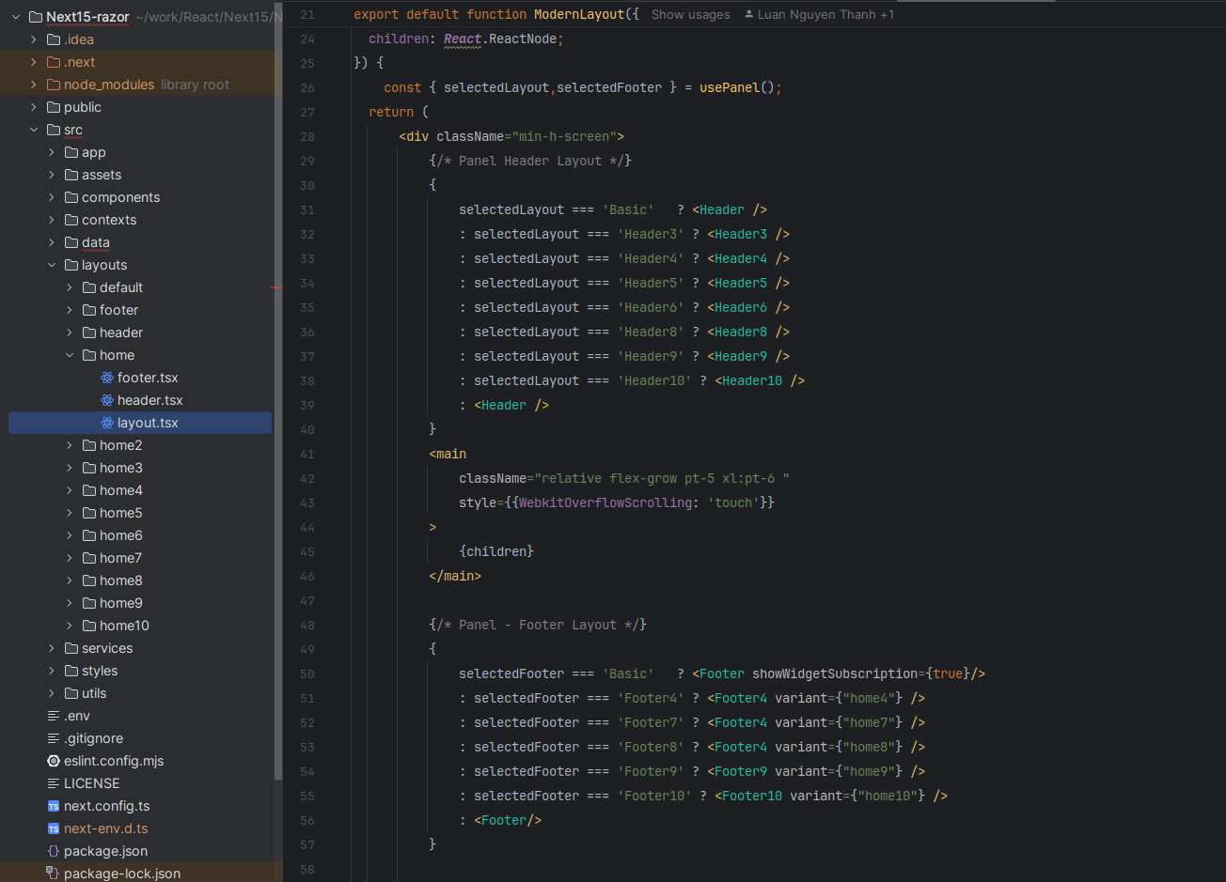Expand the components folder

pyautogui.click(x=52, y=197)
